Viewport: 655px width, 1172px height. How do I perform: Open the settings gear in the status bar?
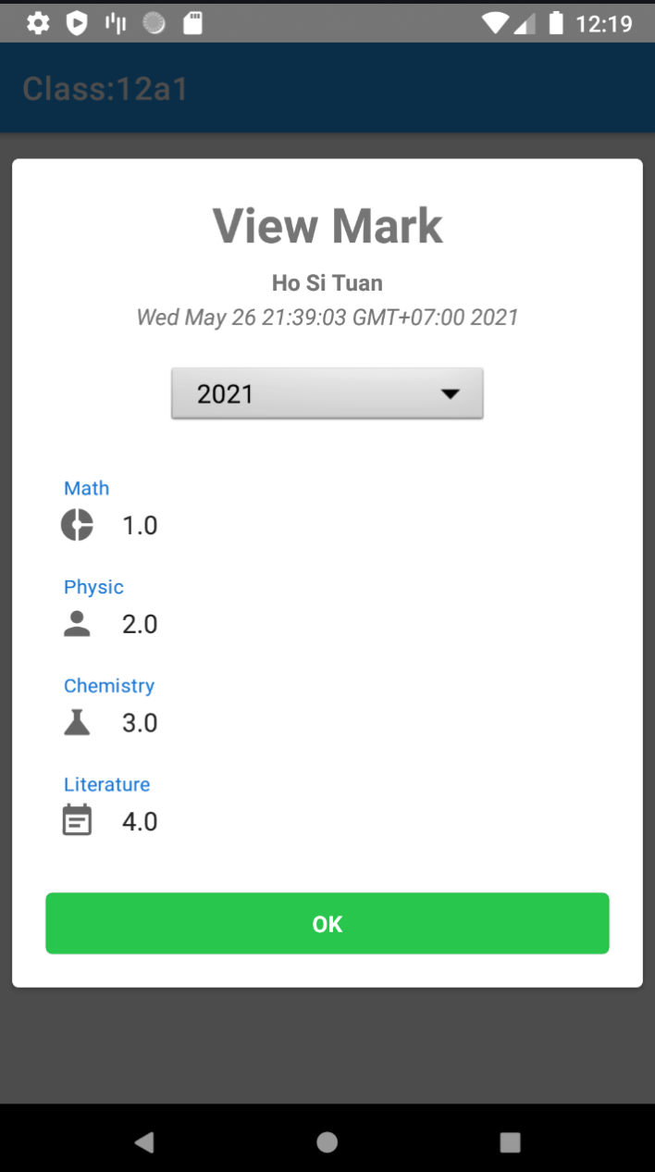click(38, 22)
